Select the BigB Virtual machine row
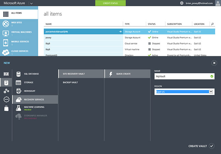Image resolution: width=221 pixels, height=154 pixels. [x=129, y=49]
